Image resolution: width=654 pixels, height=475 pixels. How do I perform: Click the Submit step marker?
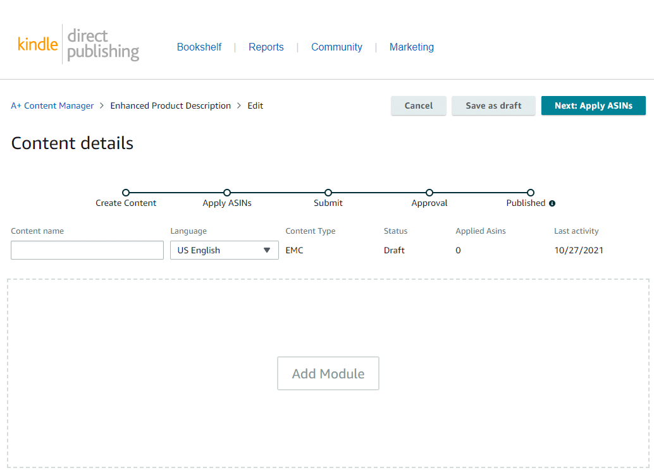pyautogui.click(x=328, y=193)
